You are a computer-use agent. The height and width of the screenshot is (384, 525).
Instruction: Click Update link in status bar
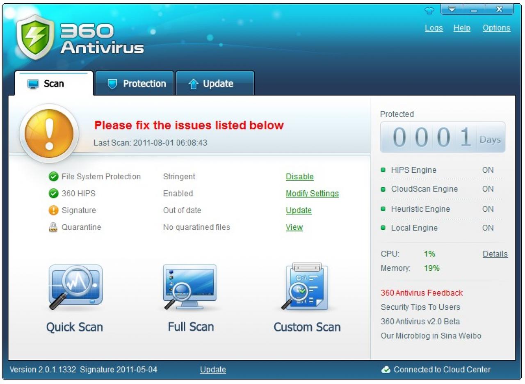[x=213, y=370]
